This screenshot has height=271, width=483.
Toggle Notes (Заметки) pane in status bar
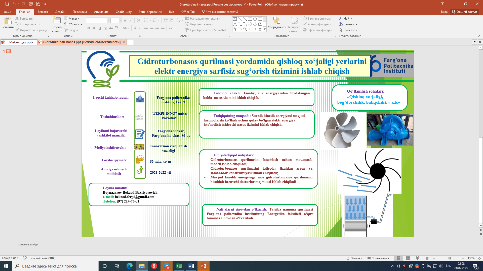355,258
